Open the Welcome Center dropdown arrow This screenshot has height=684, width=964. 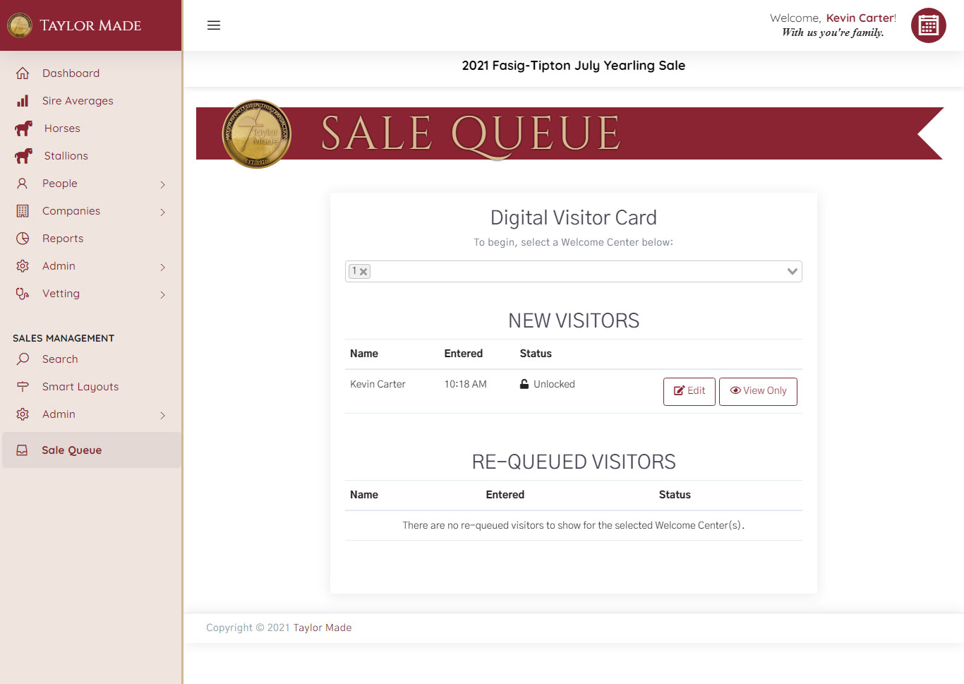[x=792, y=272]
